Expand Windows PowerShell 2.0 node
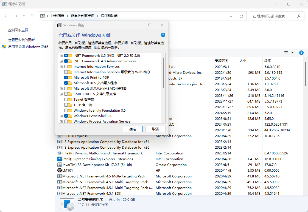 coord(61,116)
